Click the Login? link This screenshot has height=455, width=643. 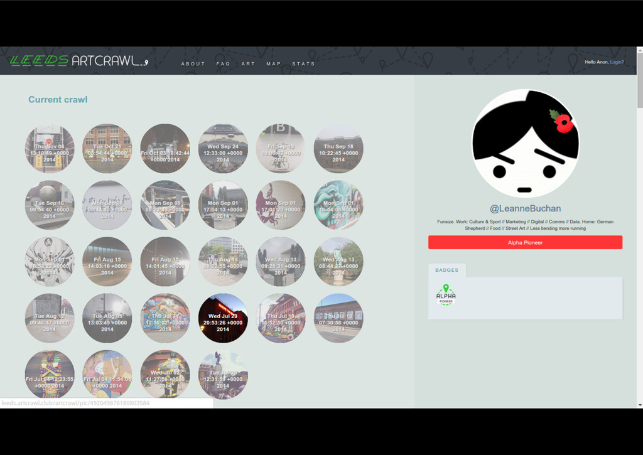(617, 62)
